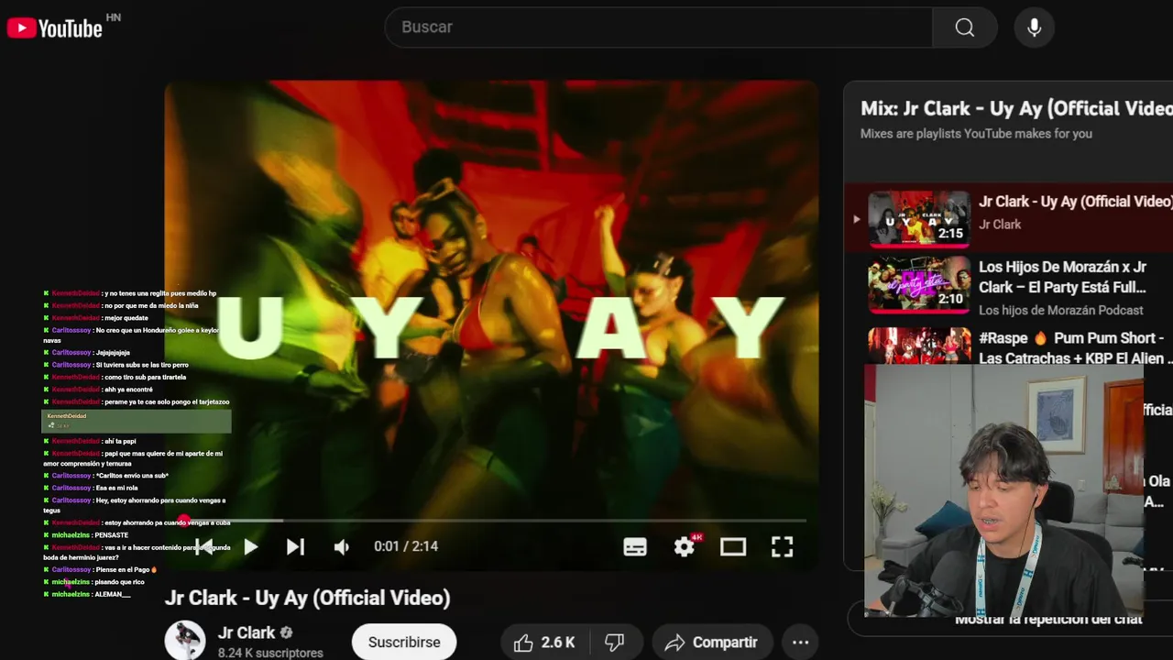Open the #Raspe Pum Pum Short thumbnail
Screen dimensions: 1173x660
point(919,346)
